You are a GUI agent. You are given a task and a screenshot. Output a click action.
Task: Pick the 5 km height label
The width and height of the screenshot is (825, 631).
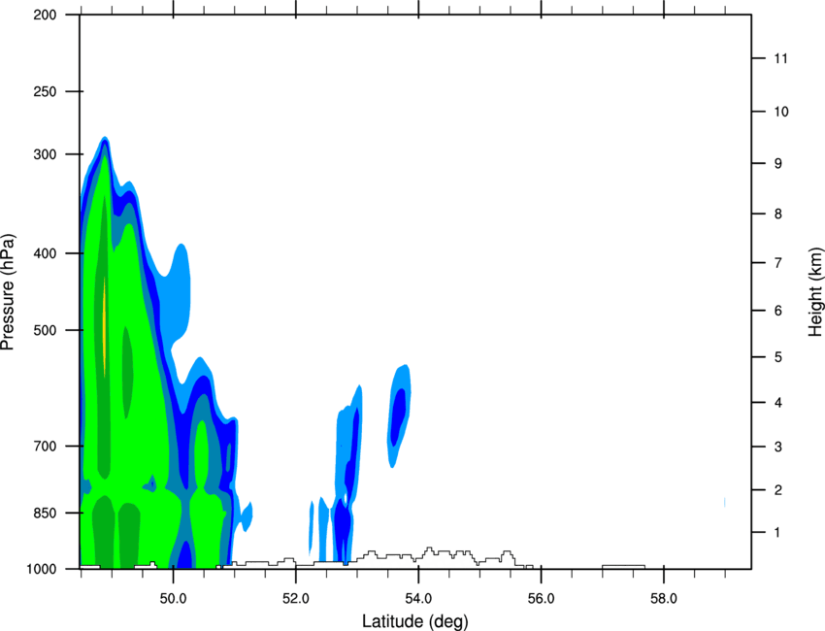pyautogui.click(x=778, y=357)
